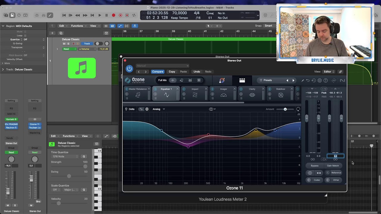Screen dimensions: 381x214
Task: Click Copy in the plugin header
Action: tap(172, 72)
